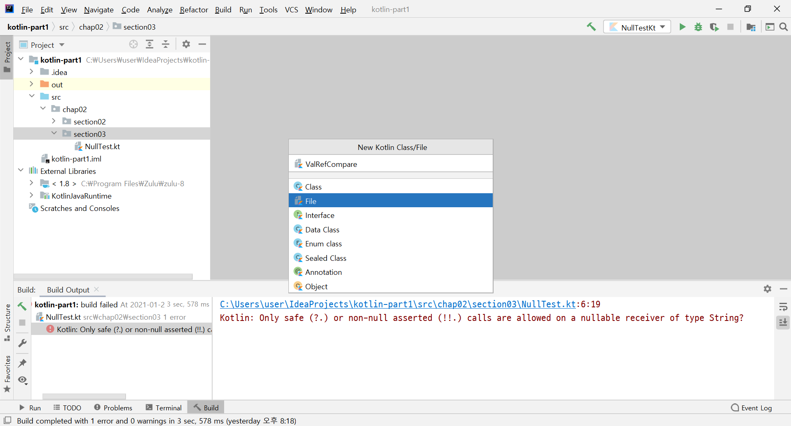Screen dimensions: 791x426
Task: Close the Build Output tab
Action: coord(96,289)
